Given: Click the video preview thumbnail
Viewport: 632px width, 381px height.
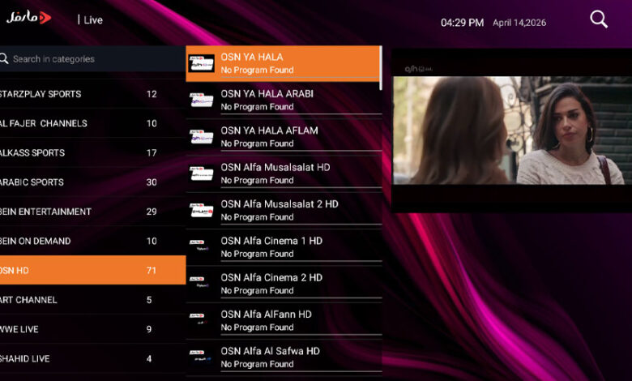Looking at the screenshot, I should 511,130.
